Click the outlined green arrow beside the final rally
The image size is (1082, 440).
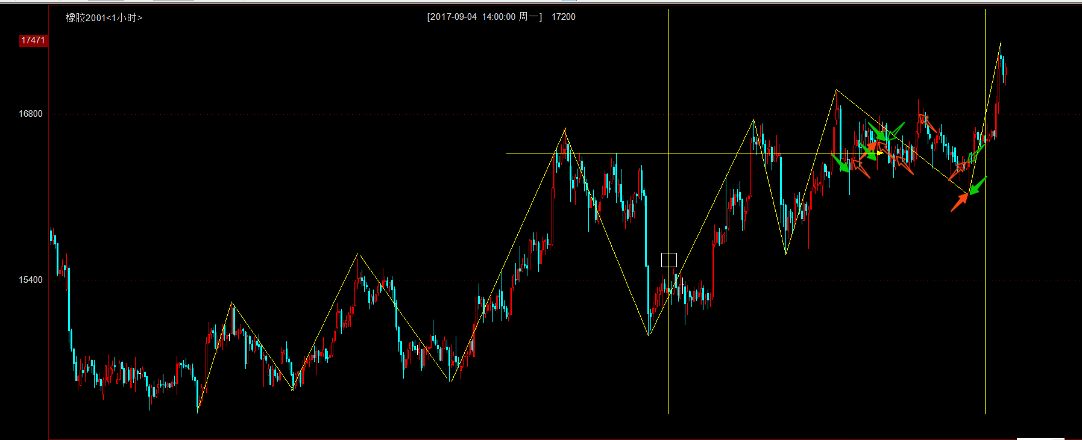click(x=977, y=153)
